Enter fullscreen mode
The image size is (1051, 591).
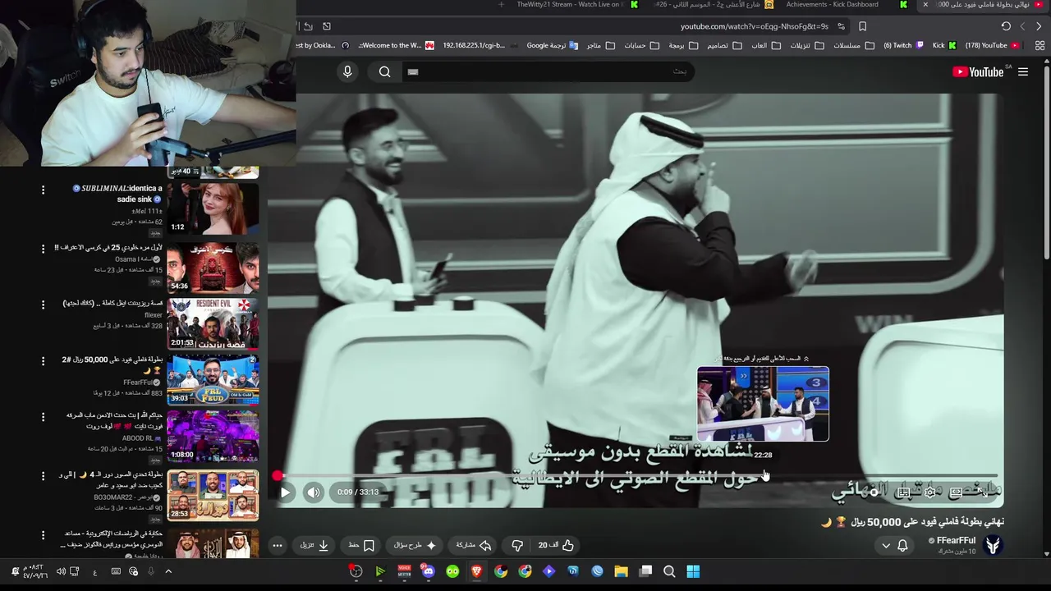click(x=982, y=492)
